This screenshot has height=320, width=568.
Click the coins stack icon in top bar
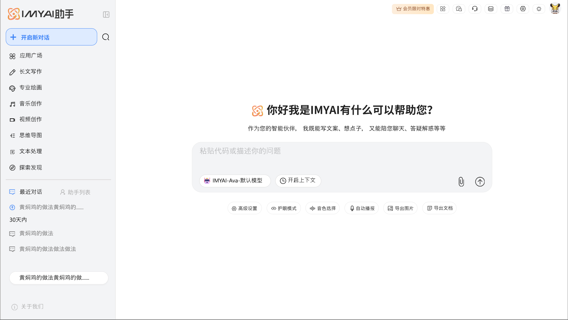coord(491,9)
